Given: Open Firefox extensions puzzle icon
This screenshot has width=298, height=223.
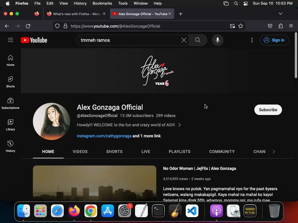Looking at the screenshot, I should [x=281, y=26].
